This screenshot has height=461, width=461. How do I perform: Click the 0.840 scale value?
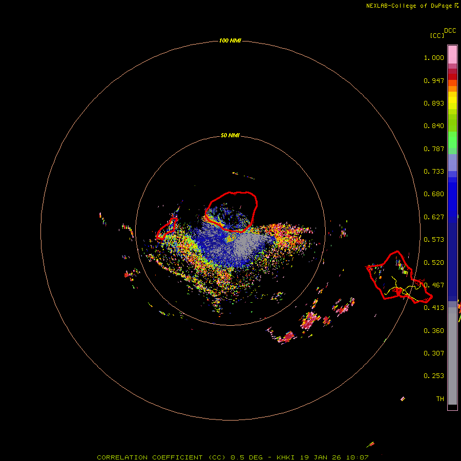(x=434, y=126)
